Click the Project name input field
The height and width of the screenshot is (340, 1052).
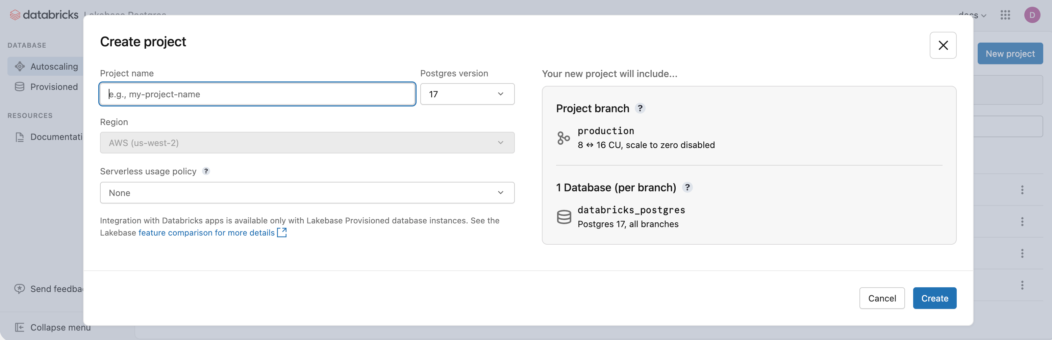tap(257, 94)
